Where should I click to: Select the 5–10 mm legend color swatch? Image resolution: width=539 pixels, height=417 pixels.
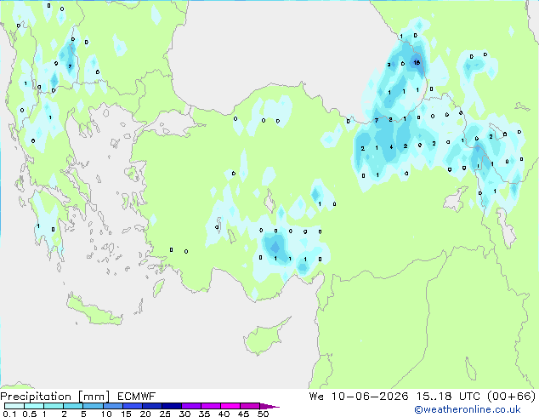point(93,406)
